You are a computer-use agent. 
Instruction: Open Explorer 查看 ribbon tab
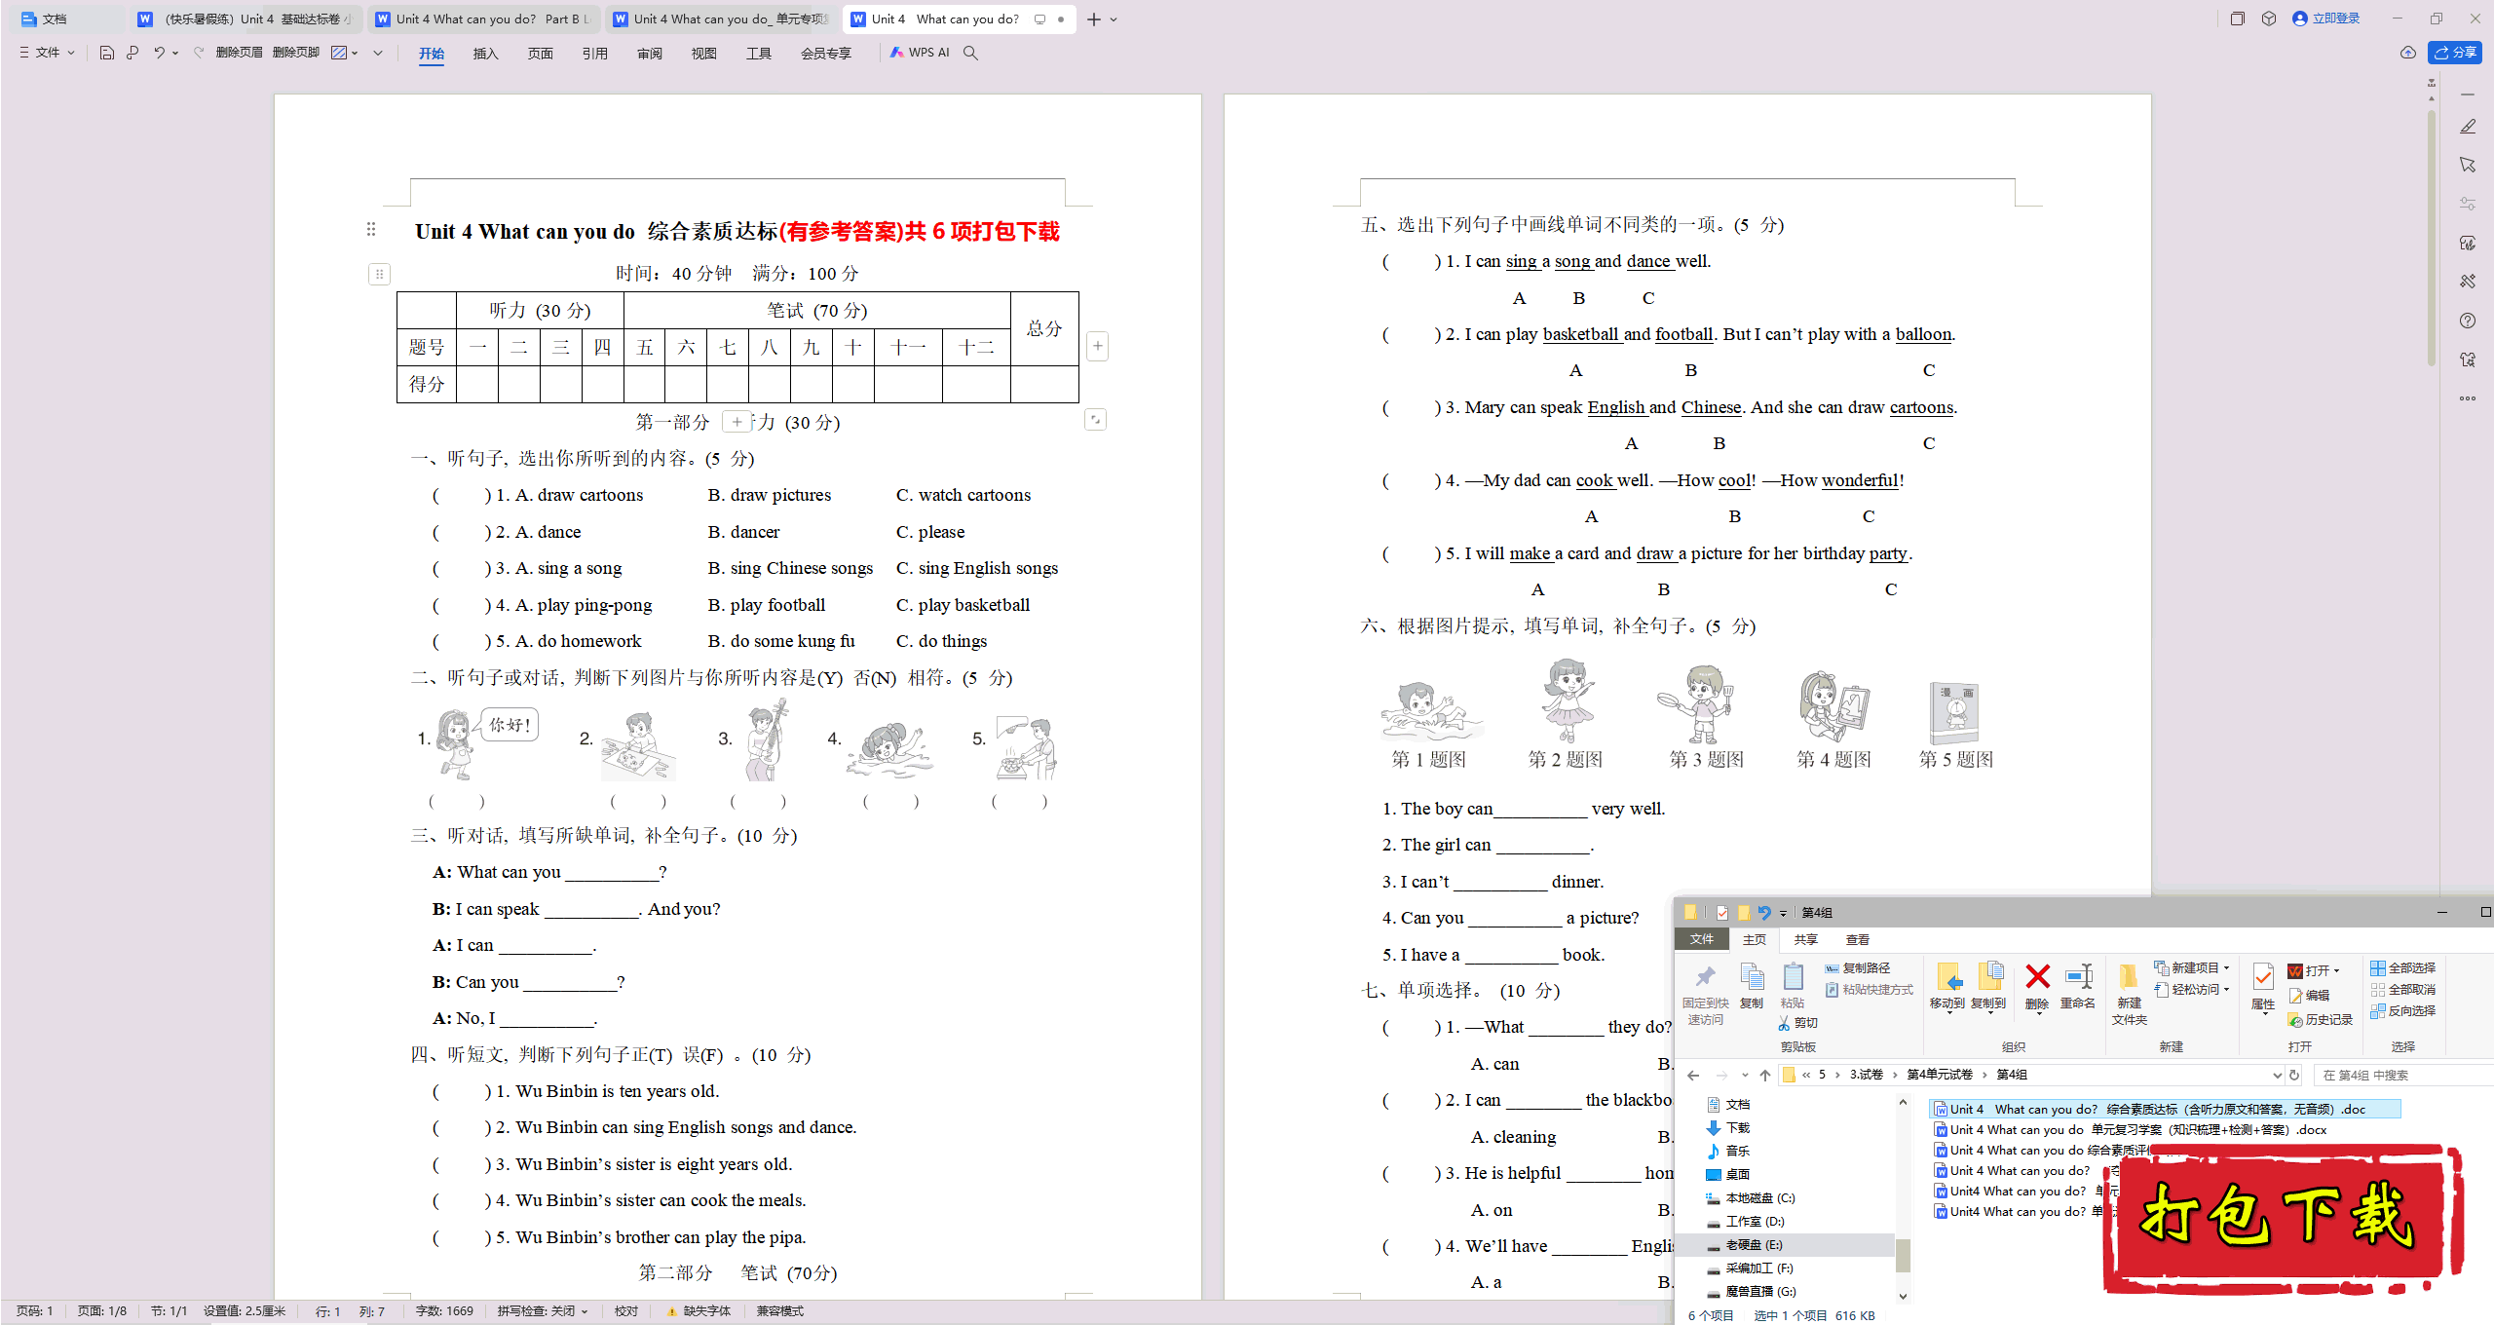[x=1857, y=939]
